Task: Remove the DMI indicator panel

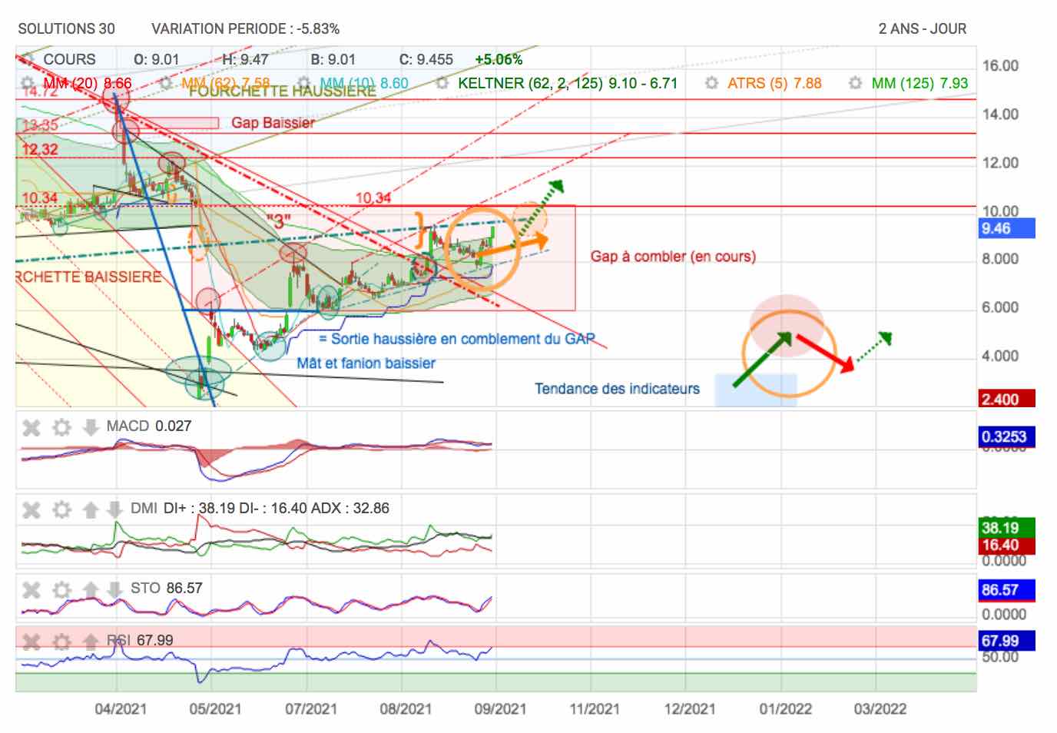Action: pos(31,509)
